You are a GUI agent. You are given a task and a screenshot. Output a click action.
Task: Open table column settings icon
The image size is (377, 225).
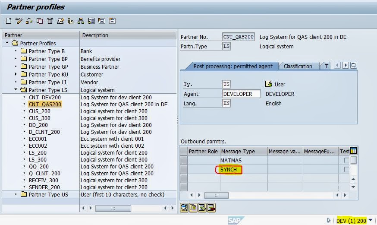tap(353, 151)
